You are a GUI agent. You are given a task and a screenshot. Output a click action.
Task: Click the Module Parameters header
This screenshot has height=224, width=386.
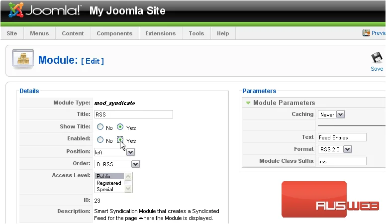(x=284, y=103)
